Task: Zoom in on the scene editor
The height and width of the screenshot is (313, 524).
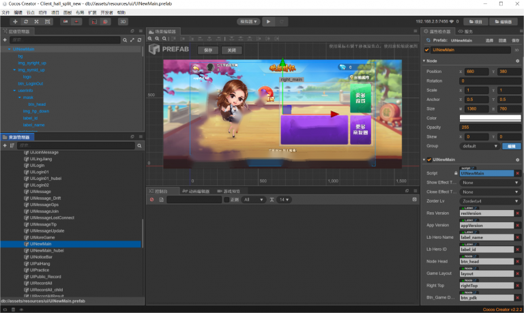Action: 150,39
